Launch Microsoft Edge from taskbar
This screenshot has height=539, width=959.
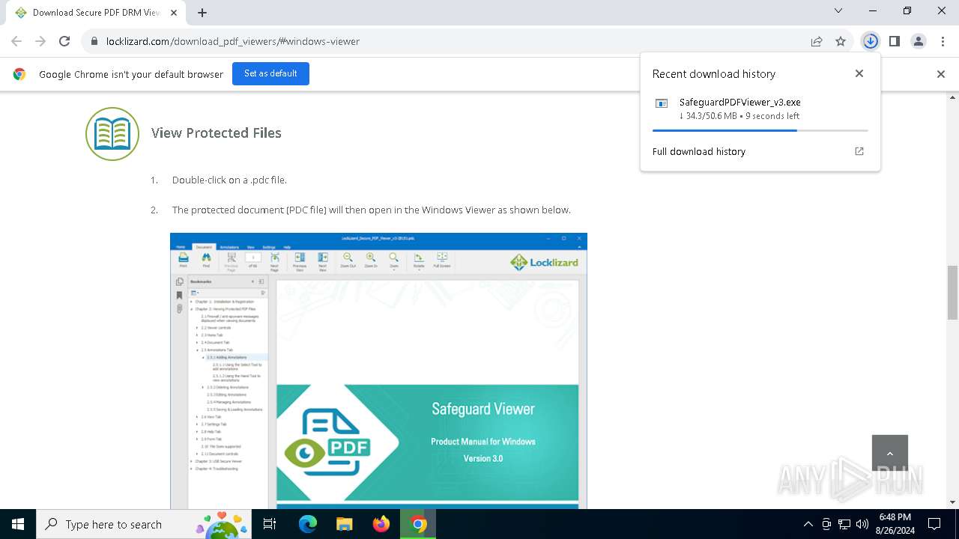pyautogui.click(x=308, y=524)
